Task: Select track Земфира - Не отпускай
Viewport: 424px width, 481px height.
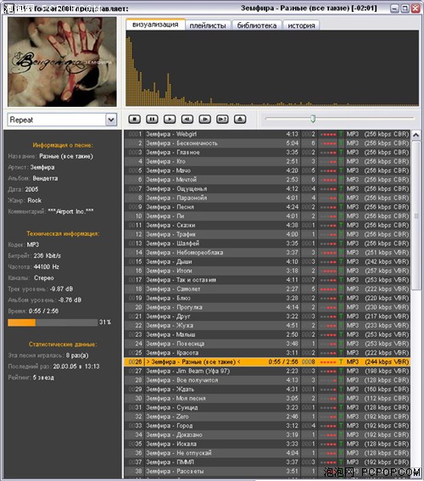Action: point(267,453)
